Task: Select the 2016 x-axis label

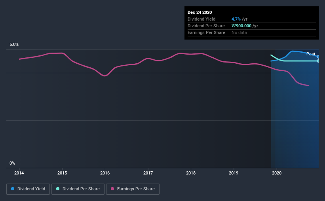Action: pyautogui.click(x=105, y=173)
